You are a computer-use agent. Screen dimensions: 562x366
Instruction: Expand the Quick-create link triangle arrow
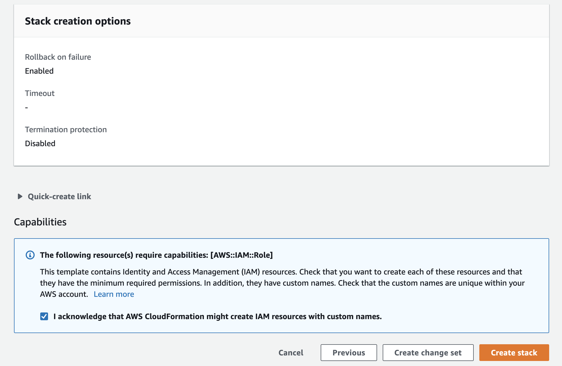[20, 196]
